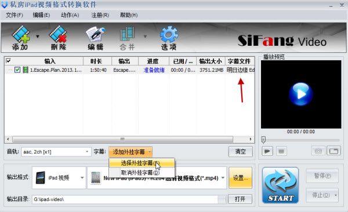Toggle select-all checkbox in list header
Viewport: 348px width, 212px height.
point(9,61)
